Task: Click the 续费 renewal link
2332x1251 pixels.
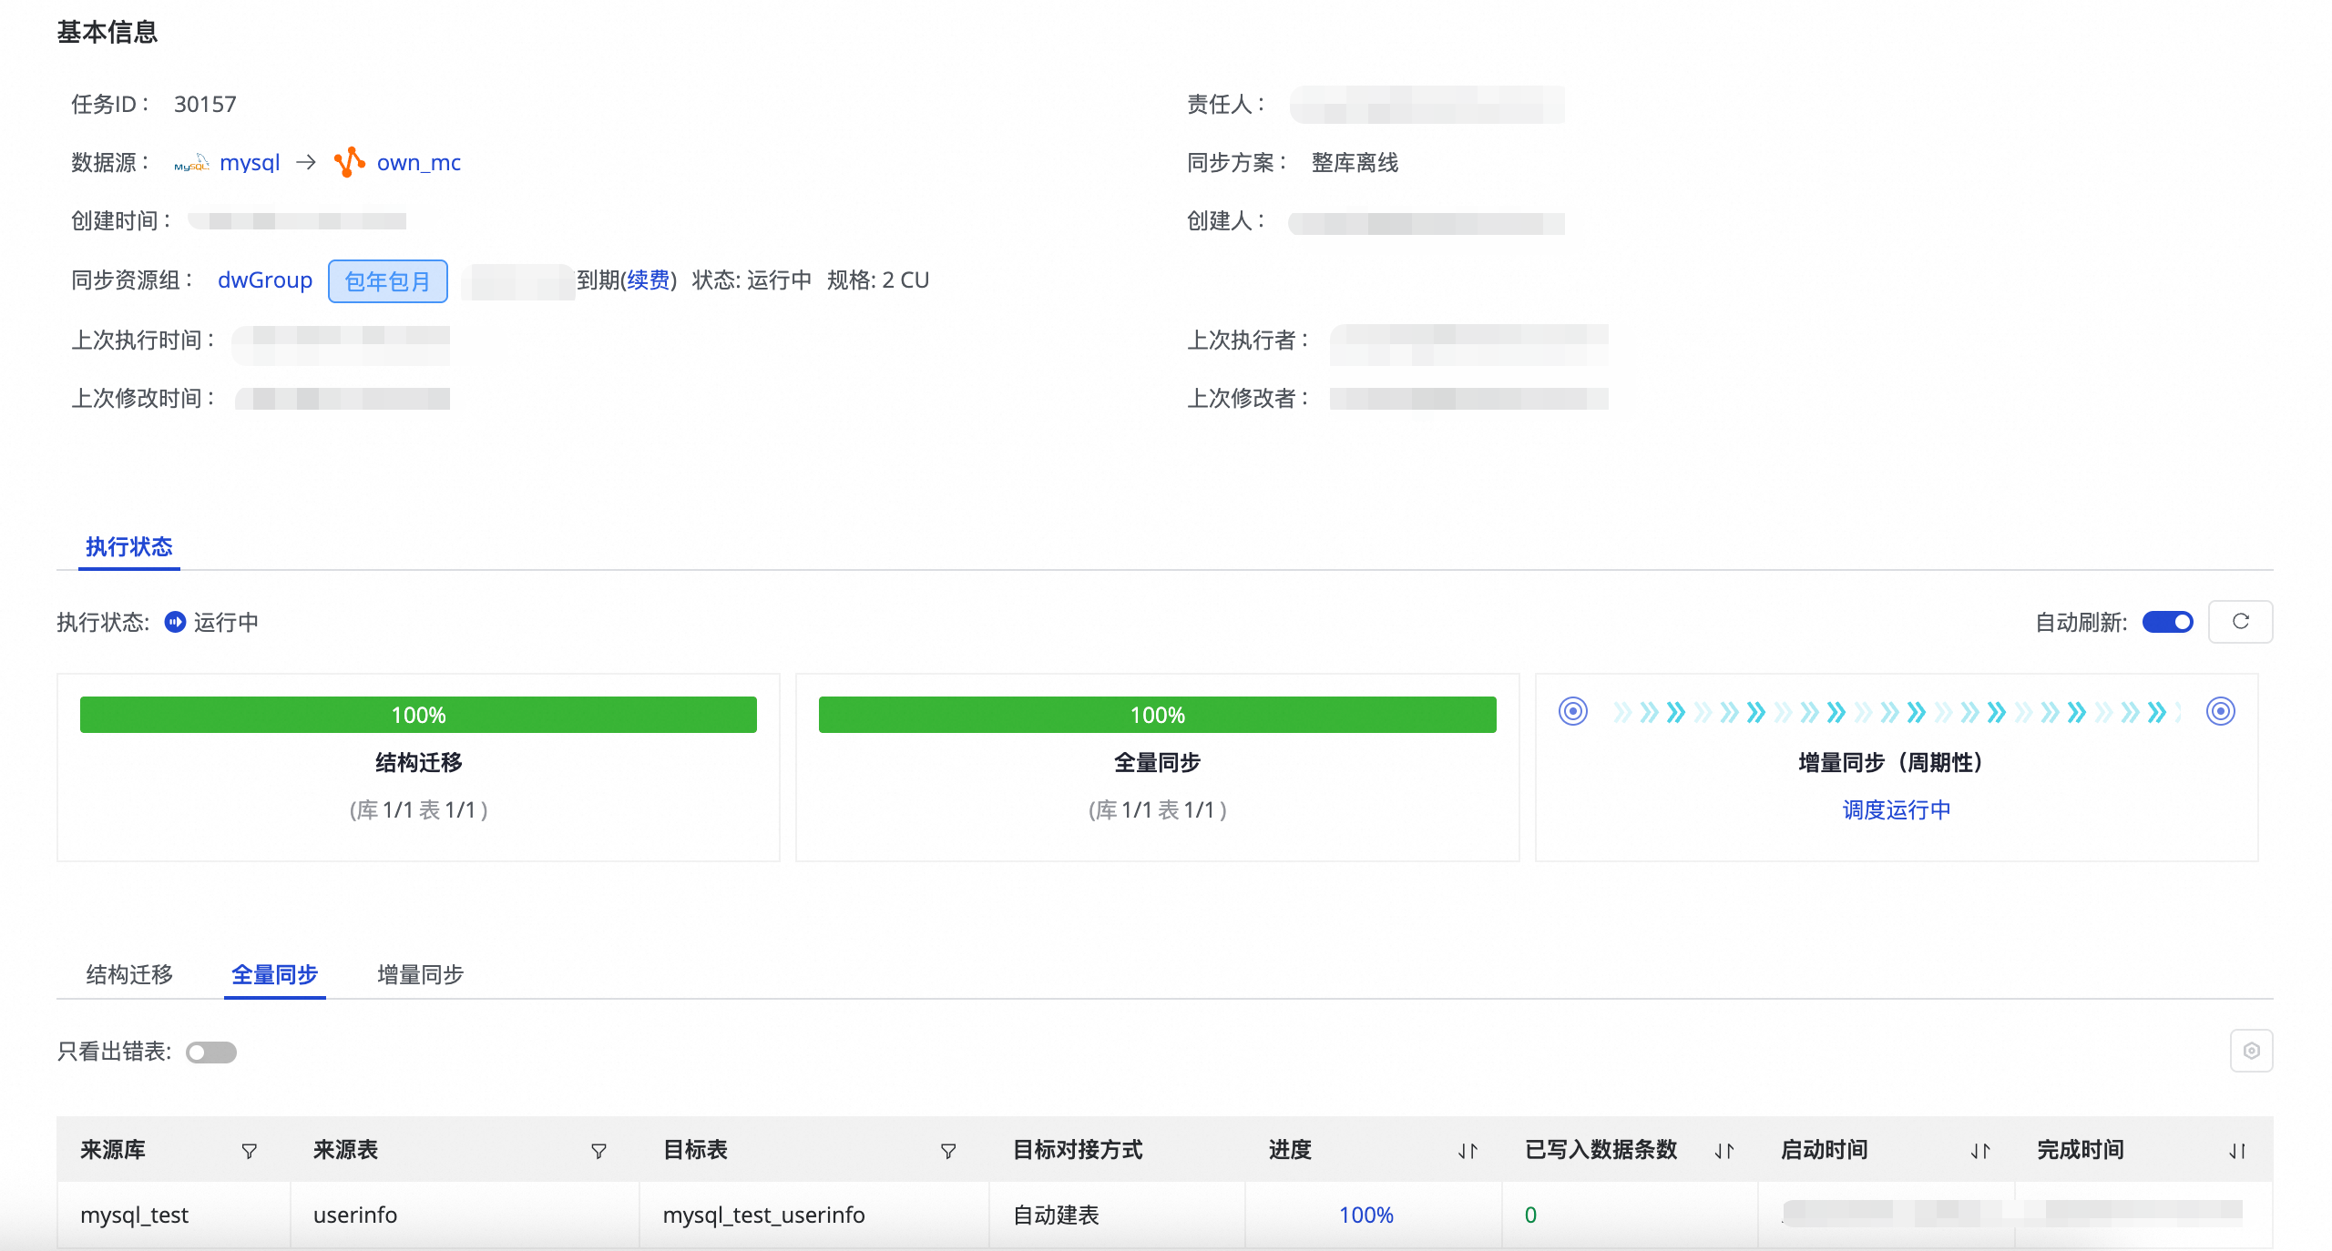Action: pos(649,280)
